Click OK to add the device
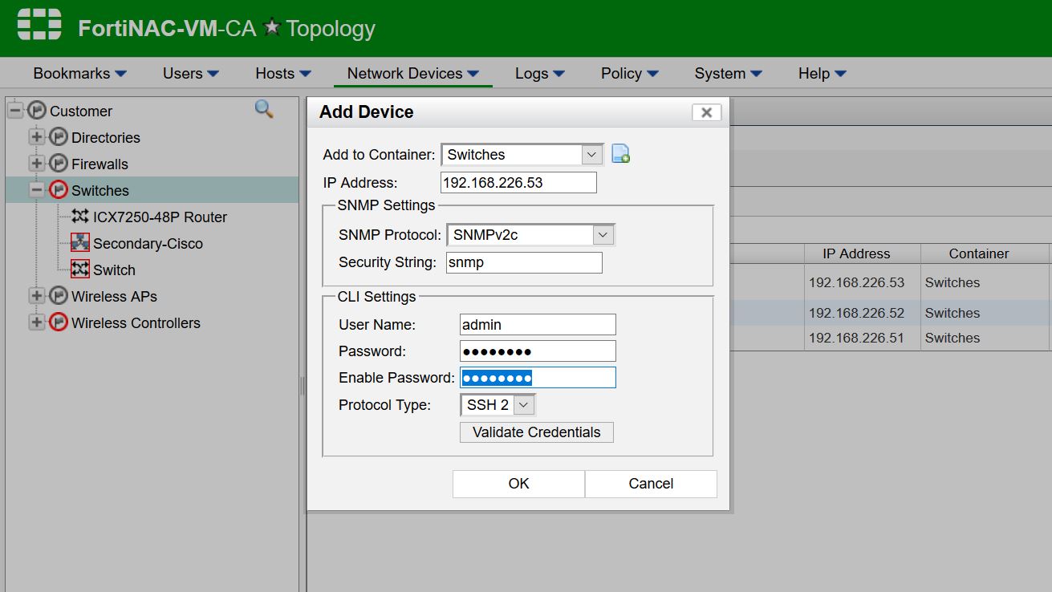Viewport: 1052px width, 592px height. (x=519, y=484)
